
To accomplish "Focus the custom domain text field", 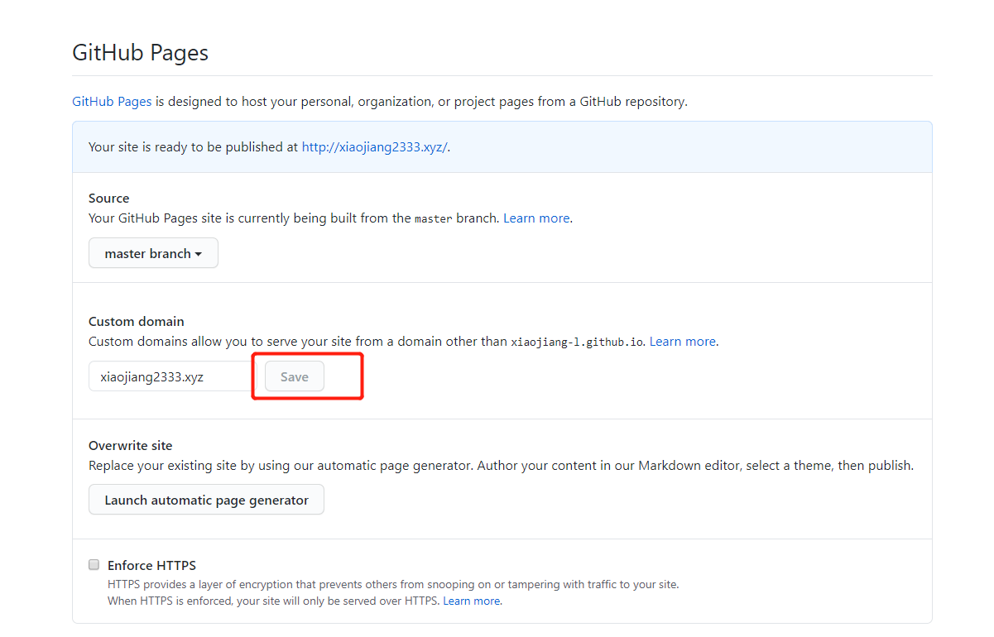I will pos(171,376).
